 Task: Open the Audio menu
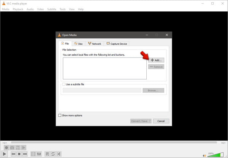pos(30,9)
